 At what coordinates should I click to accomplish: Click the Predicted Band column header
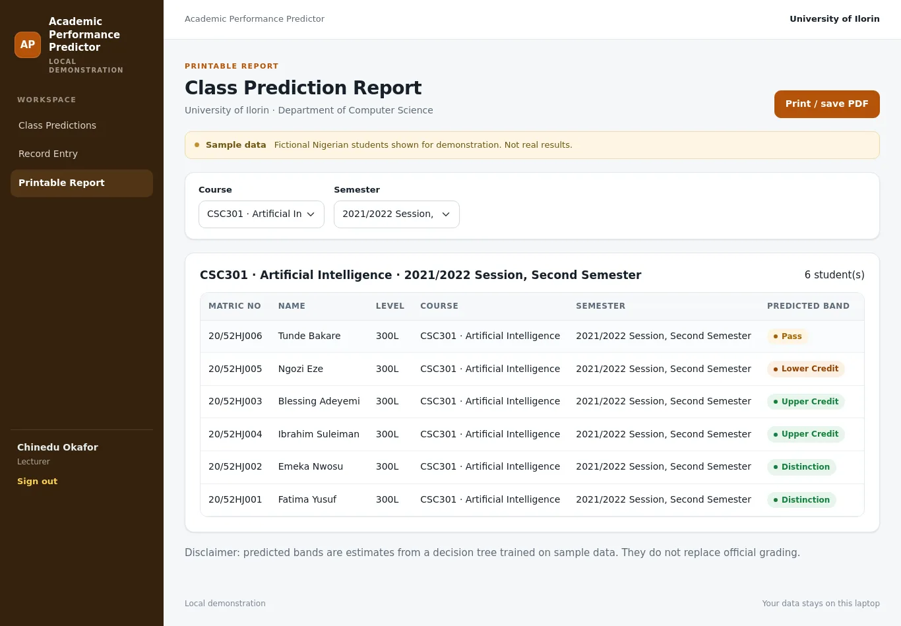(808, 306)
